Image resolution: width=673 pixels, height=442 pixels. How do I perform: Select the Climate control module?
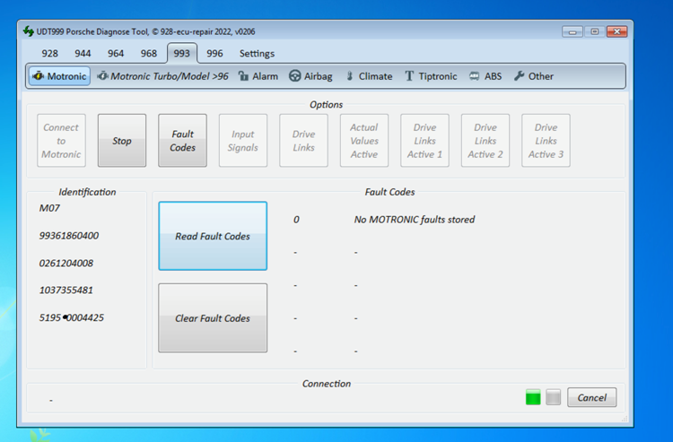coord(369,76)
